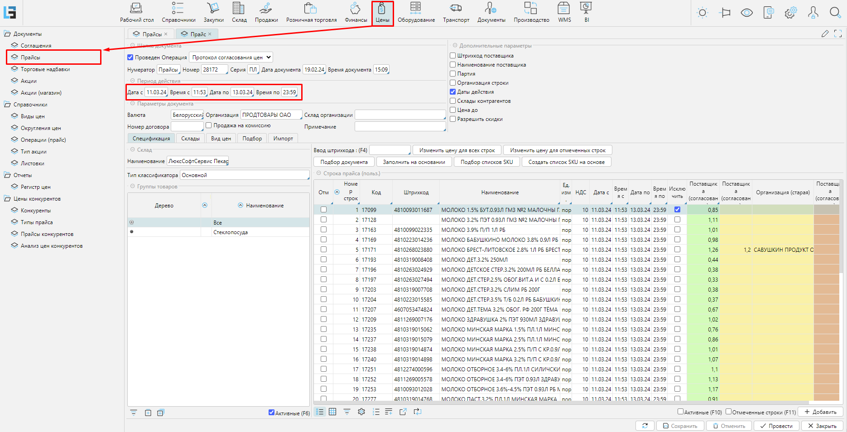Click the Ввод штрихкода input field
This screenshot has height=432, width=847.
390,150
